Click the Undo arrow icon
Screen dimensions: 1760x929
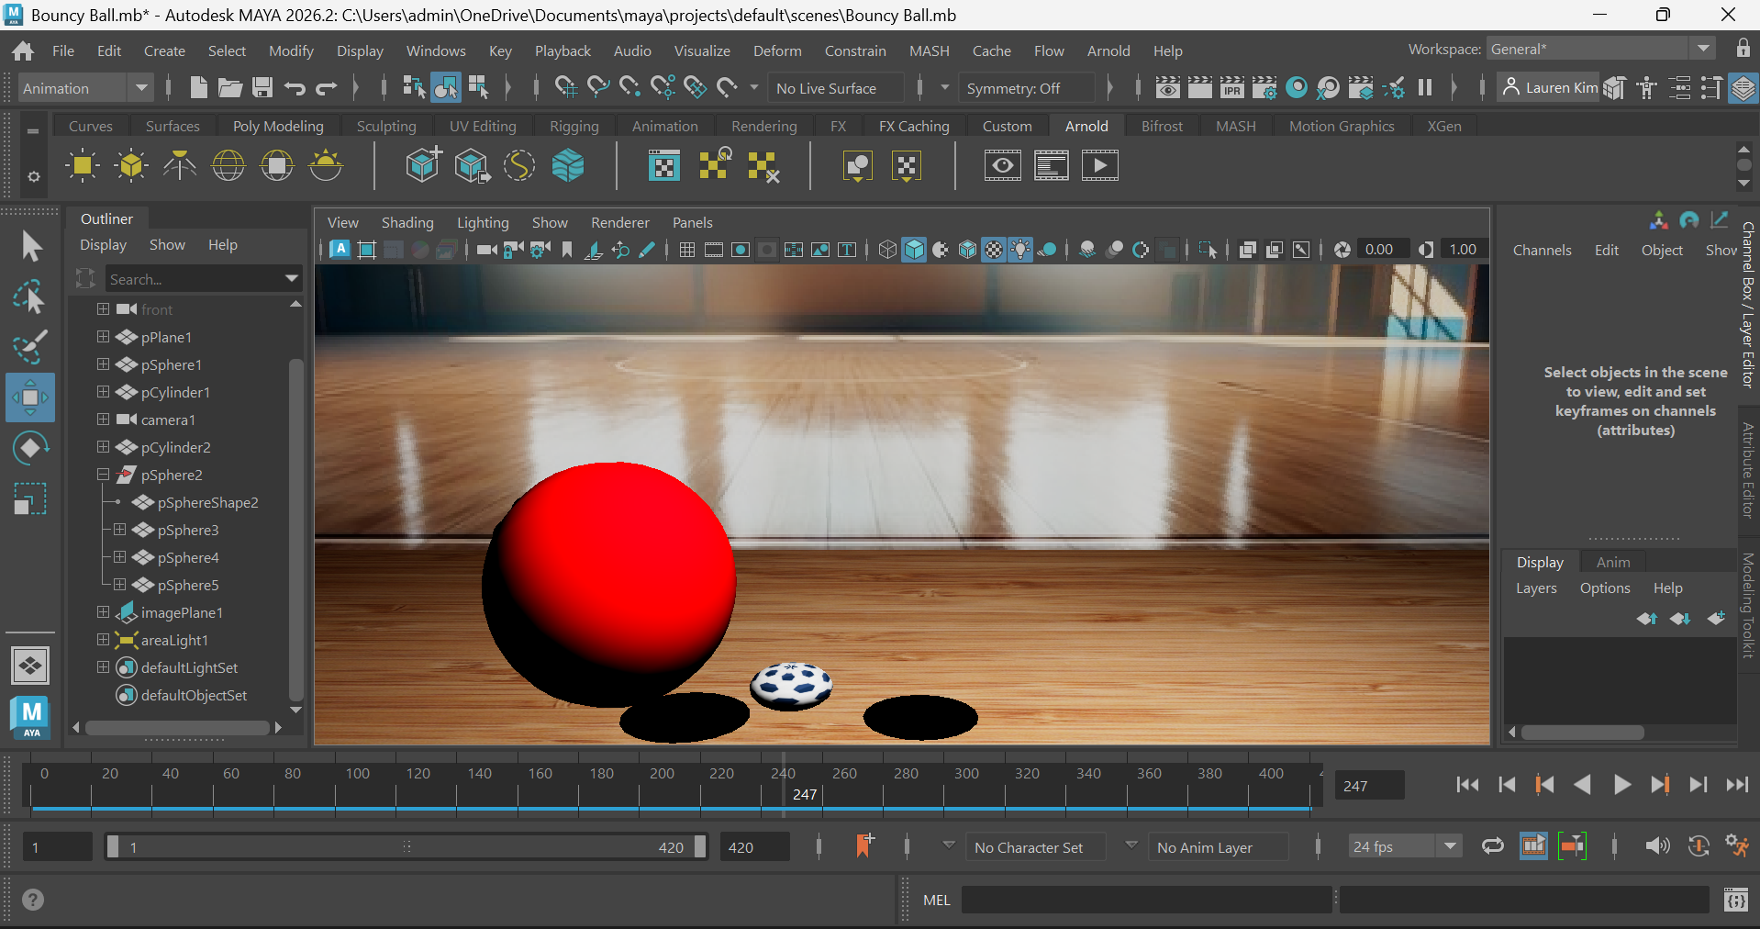[x=295, y=88]
